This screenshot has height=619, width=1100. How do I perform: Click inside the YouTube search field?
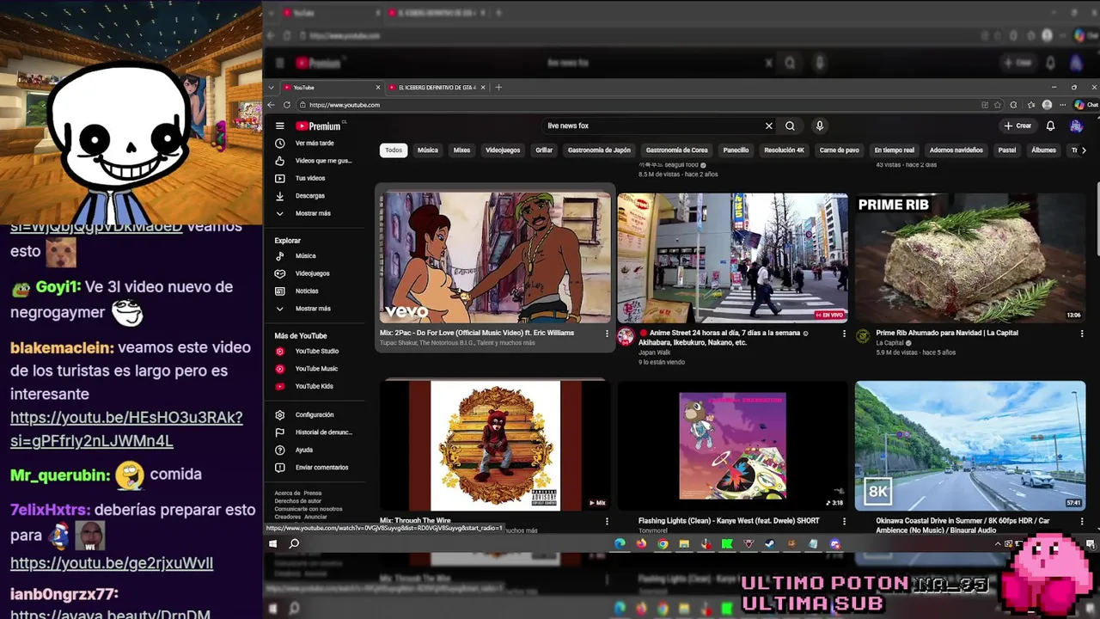pos(651,126)
